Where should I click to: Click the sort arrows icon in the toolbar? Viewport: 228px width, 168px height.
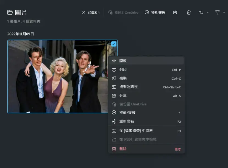(x=201, y=13)
